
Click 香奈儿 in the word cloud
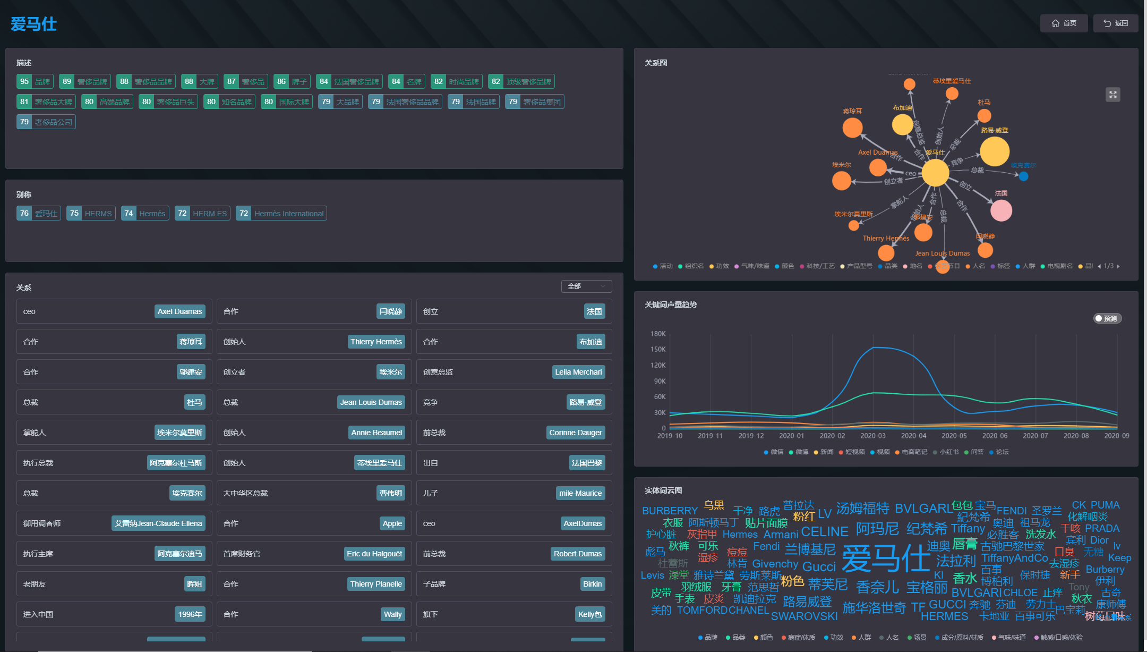click(x=878, y=587)
